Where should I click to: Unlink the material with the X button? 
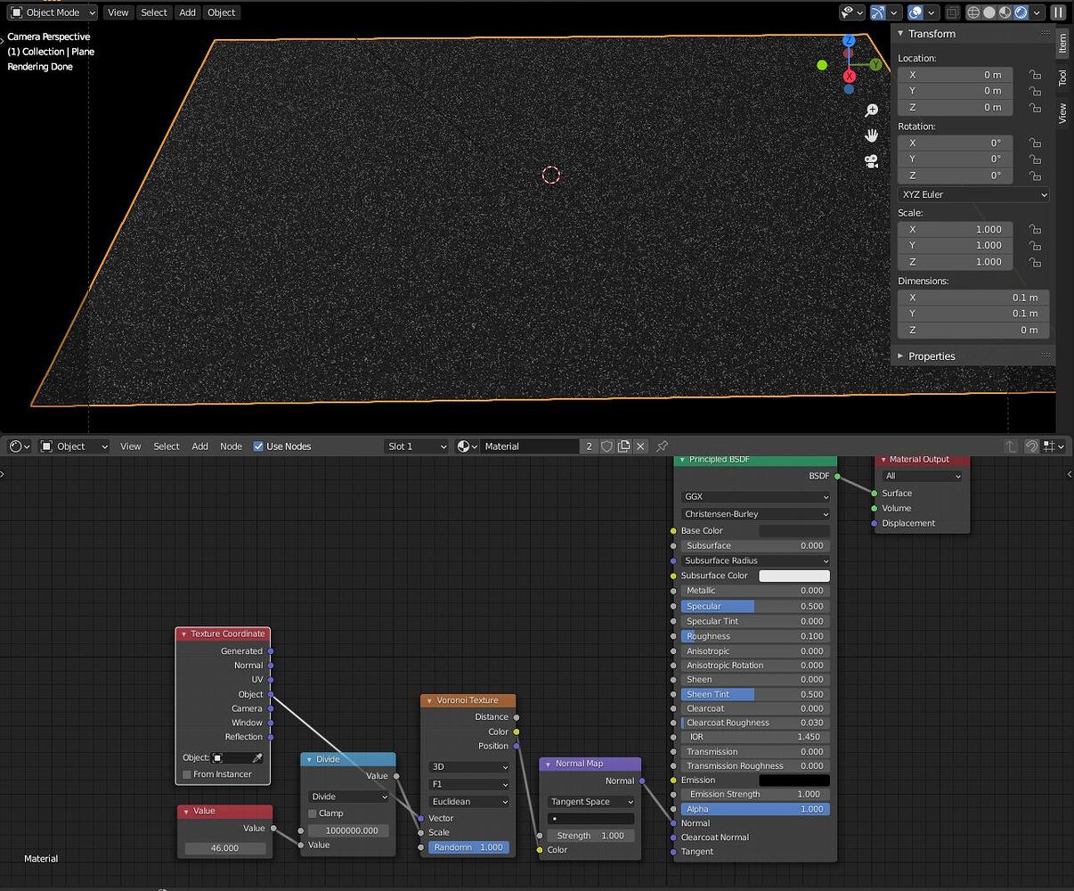[639, 446]
